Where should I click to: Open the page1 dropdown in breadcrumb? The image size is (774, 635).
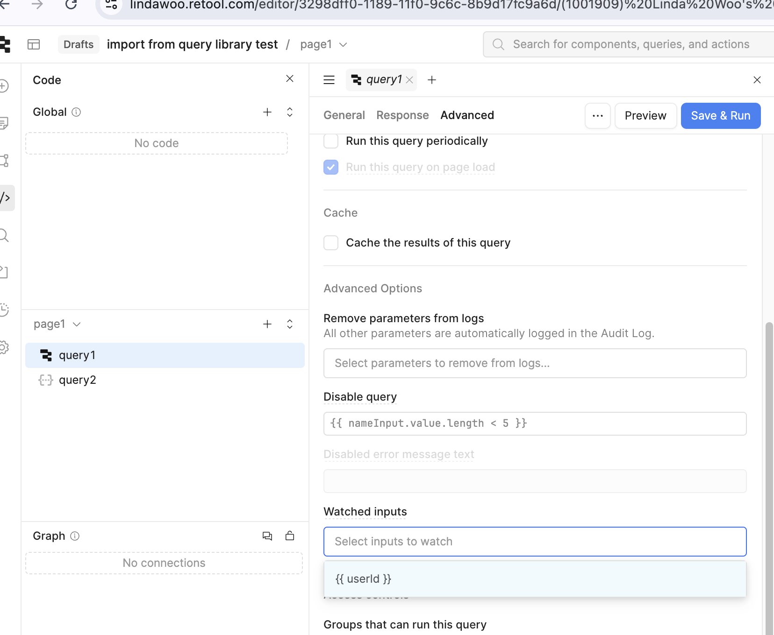323,44
